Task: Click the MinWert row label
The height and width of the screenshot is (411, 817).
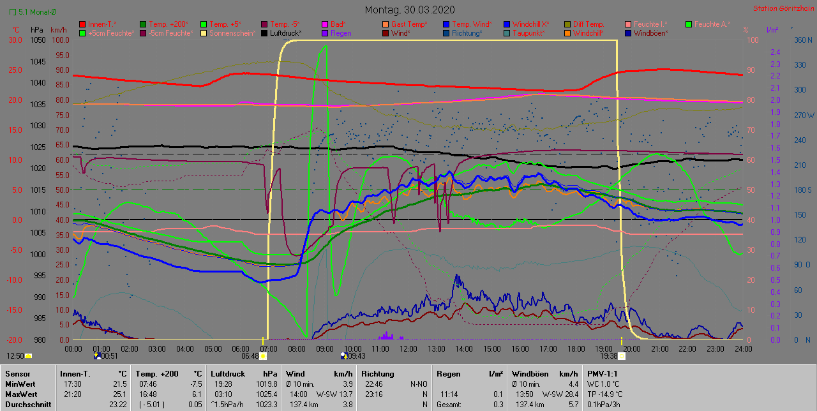Action: click(19, 384)
